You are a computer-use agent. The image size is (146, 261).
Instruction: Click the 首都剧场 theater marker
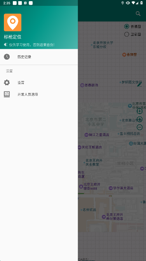(89, 85)
